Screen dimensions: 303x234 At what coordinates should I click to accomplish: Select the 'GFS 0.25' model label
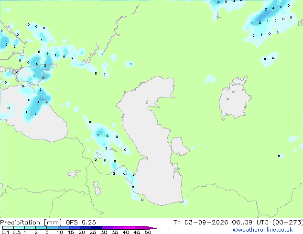tap(81, 223)
